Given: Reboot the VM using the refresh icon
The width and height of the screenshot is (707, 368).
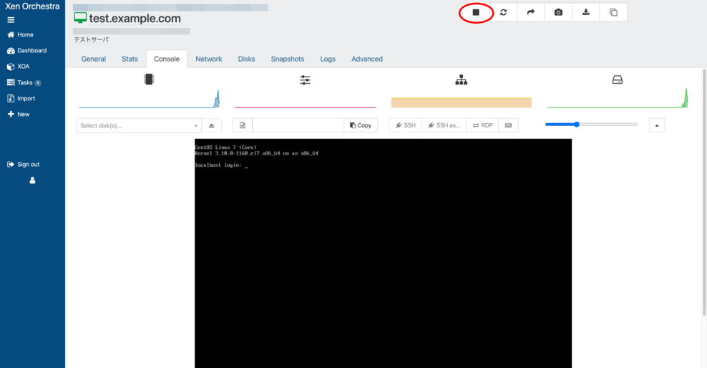Looking at the screenshot, I should [503, 13].
